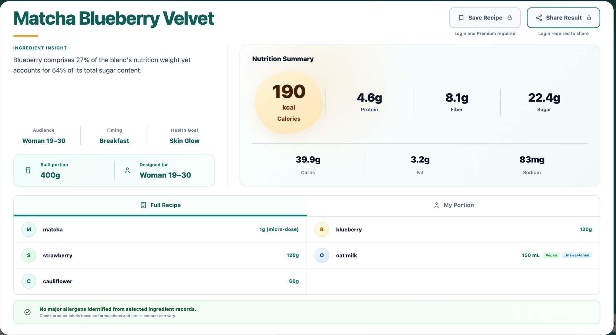Click the bookmark icon in Save Recipe

click(x=461, y=18)
